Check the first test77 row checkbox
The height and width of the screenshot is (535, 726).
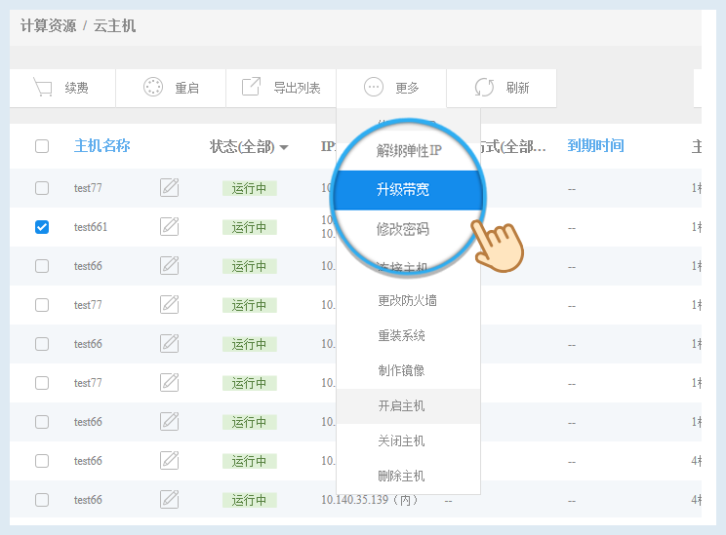(x=42, y=188)
